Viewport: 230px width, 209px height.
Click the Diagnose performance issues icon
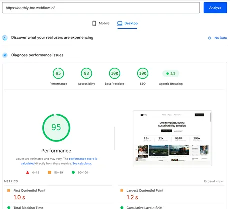tap(5, 55)
